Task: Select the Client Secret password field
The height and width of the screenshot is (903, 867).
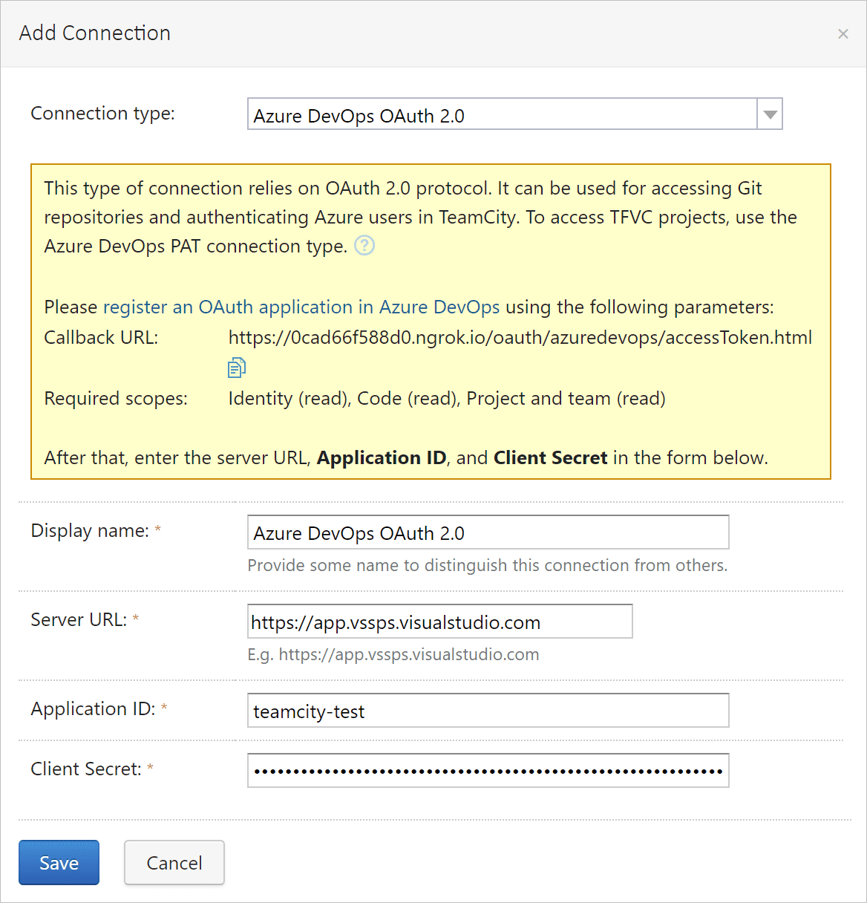Action: click(488, 771)
